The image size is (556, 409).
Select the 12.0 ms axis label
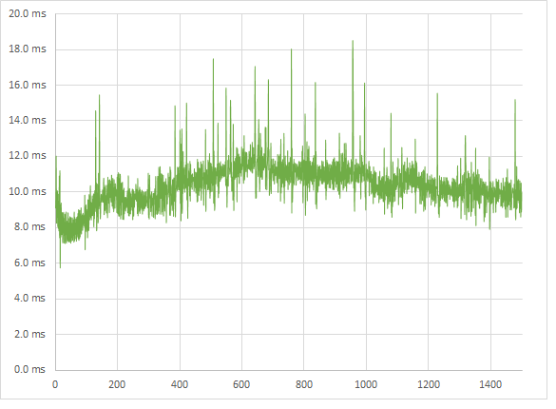pos(28,155)
